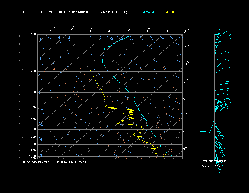Click the cyan TEMP/WINDS legend label
The image size is (249, 193).
coord(148,12)
